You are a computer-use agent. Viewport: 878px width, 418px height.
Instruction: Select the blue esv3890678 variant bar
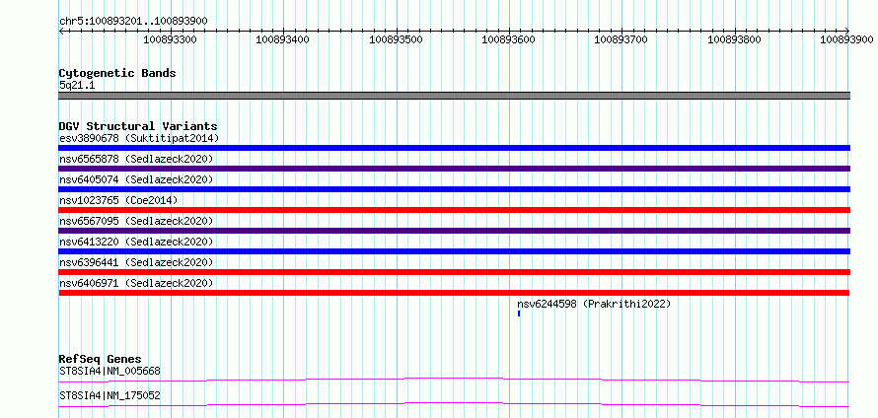pyautogui.click(x=454, y=148)
